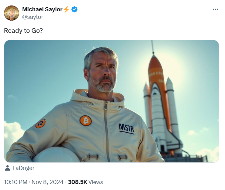The height and width of the screenshot is (190, 225).
Task: Click the orange Bitcoin patch on jacket chest
Action: click(x=85, y=121)
